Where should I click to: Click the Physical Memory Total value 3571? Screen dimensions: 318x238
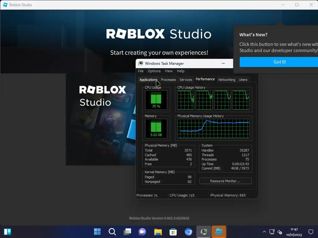(x=188, y=150)
